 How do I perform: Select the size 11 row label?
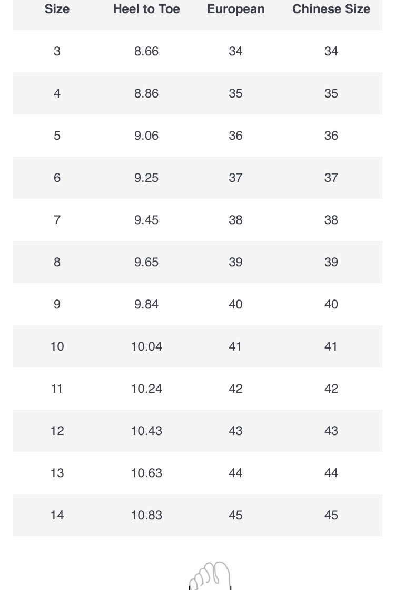pos(57,389)
